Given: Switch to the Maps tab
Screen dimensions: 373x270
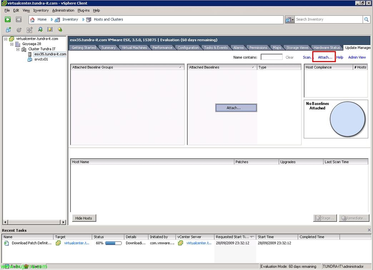Looking at the screenshot, I should pos(277,48).
